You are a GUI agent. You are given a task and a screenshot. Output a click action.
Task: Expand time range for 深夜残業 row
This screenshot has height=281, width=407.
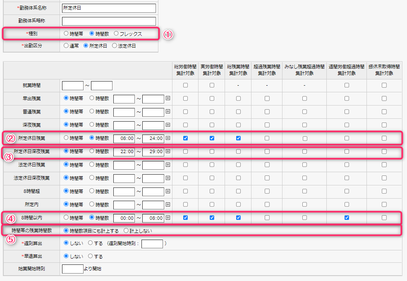(x=168, y=125)
